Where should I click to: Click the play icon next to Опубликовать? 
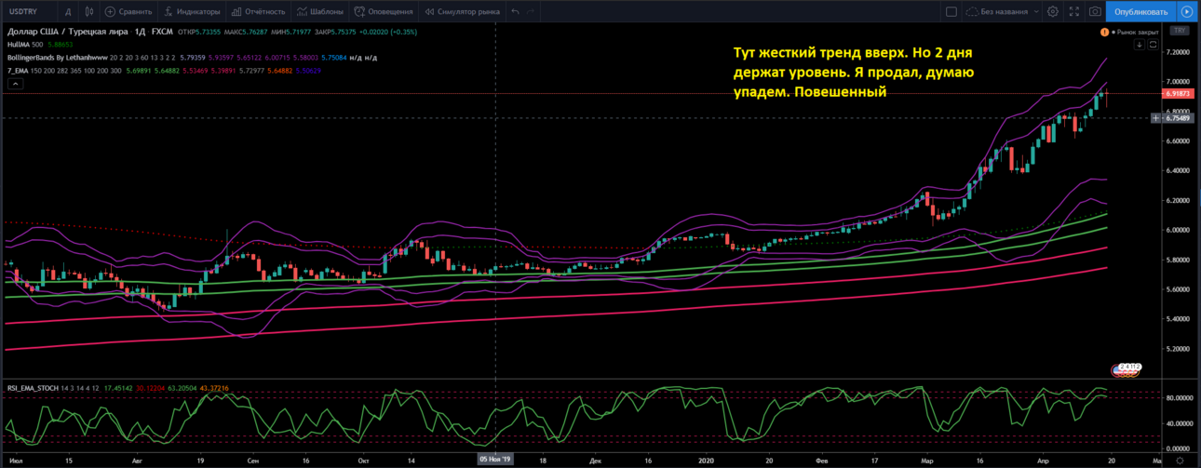point(1186,12)
